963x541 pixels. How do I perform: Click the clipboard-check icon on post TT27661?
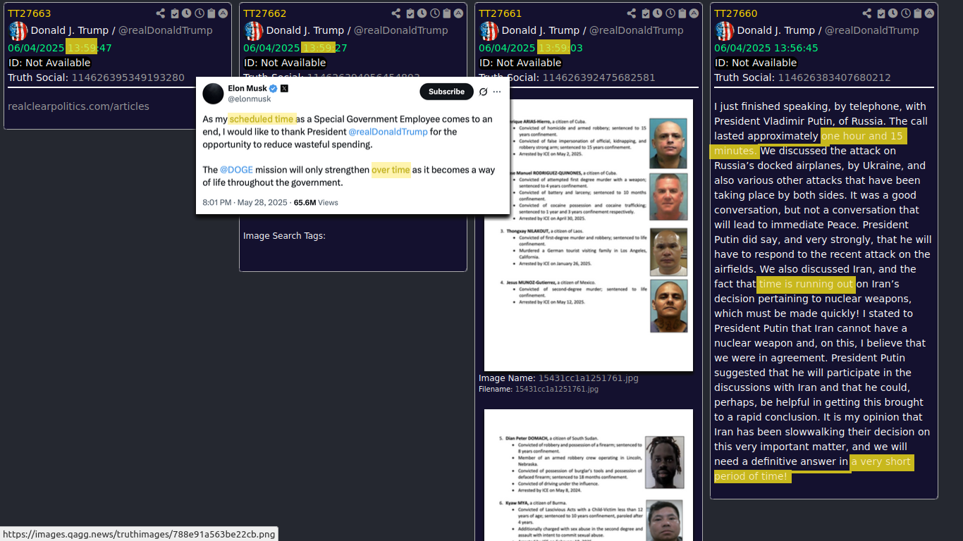point(646,13)
